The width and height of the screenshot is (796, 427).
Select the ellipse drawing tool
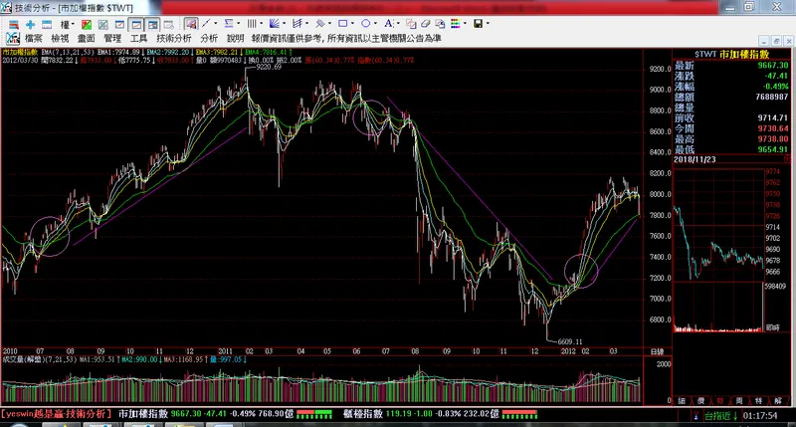[365, 23]
